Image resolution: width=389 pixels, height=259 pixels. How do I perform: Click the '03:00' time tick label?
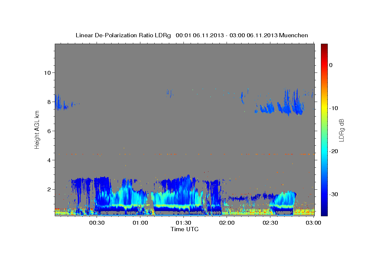[313, 223]
